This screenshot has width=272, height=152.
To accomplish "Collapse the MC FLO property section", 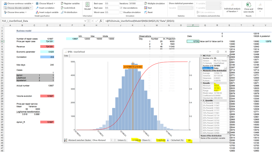I will click(x=201, y=56).
